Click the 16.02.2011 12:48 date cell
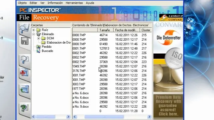Viewport: 214px width, 120px height. [126, 49]
